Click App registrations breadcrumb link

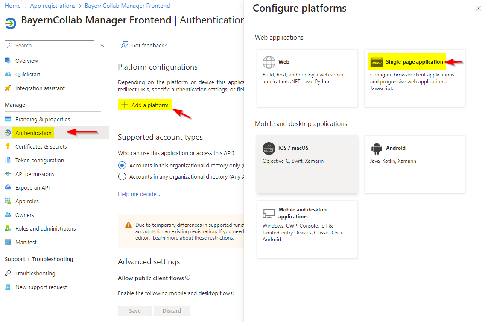pyautogui.click(x=53, y=6)
